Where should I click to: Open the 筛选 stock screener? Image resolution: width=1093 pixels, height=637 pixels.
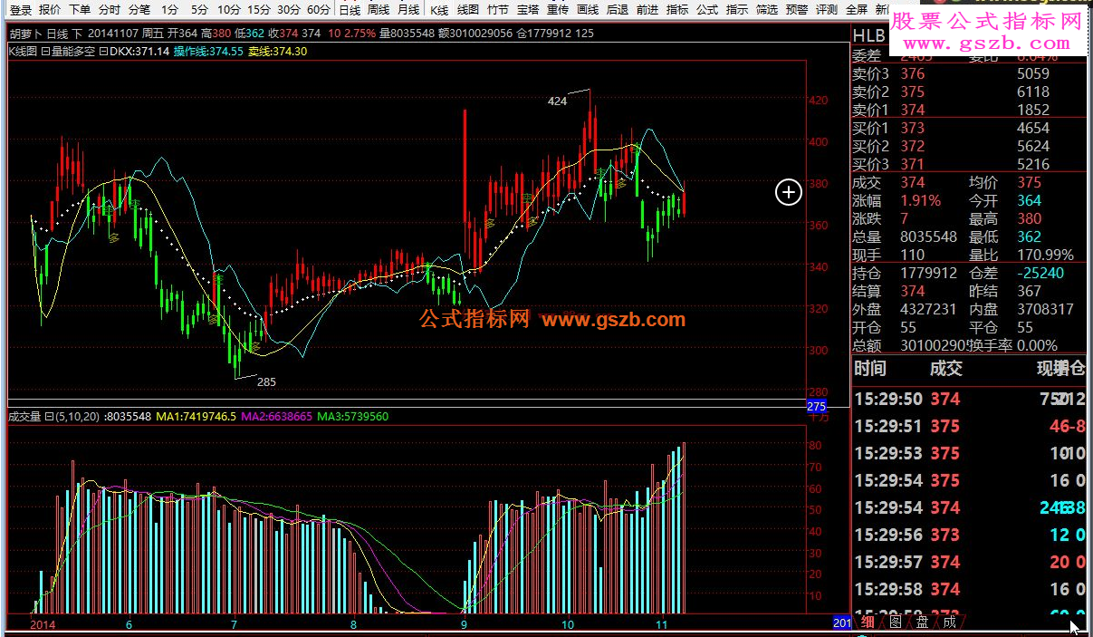(x=767, y=10)
